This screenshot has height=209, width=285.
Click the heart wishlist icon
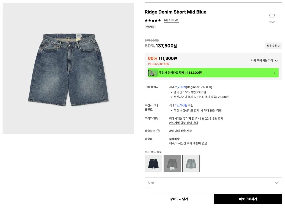click(x=272, y=16)
